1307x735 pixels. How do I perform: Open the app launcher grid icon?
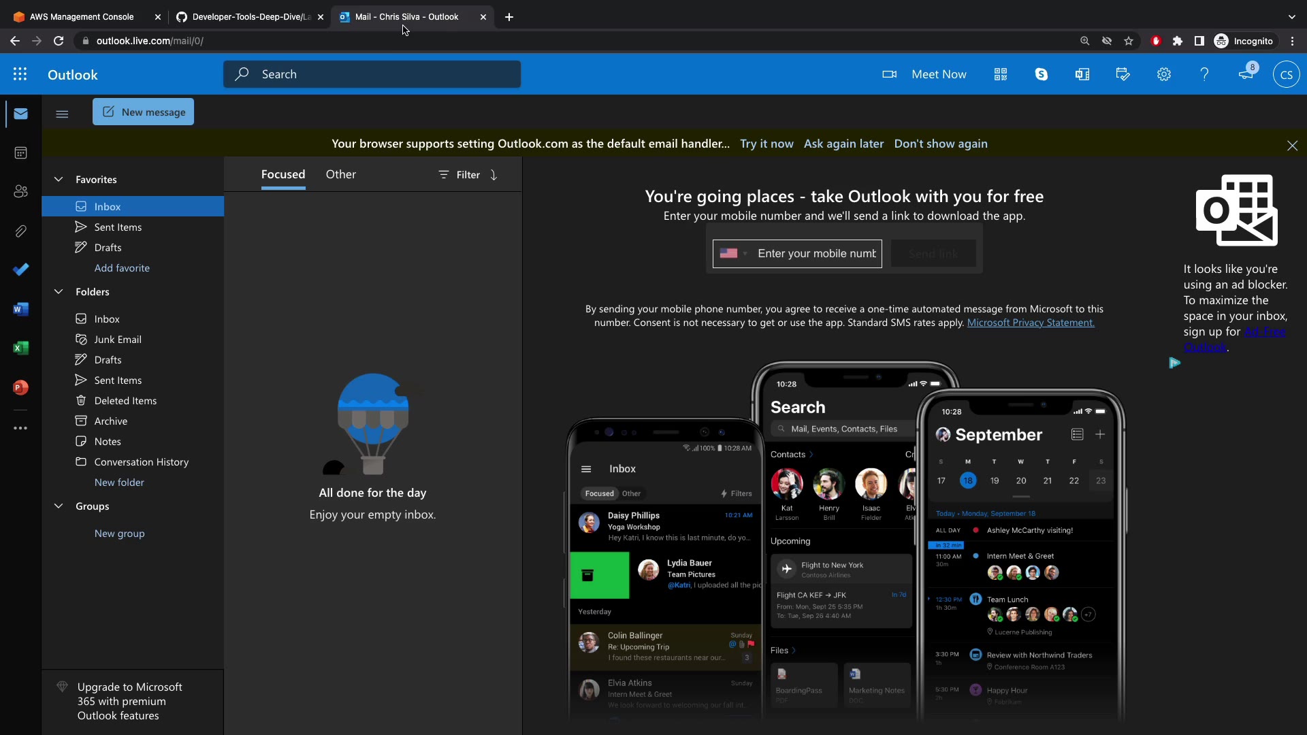[x=20, y=74]
